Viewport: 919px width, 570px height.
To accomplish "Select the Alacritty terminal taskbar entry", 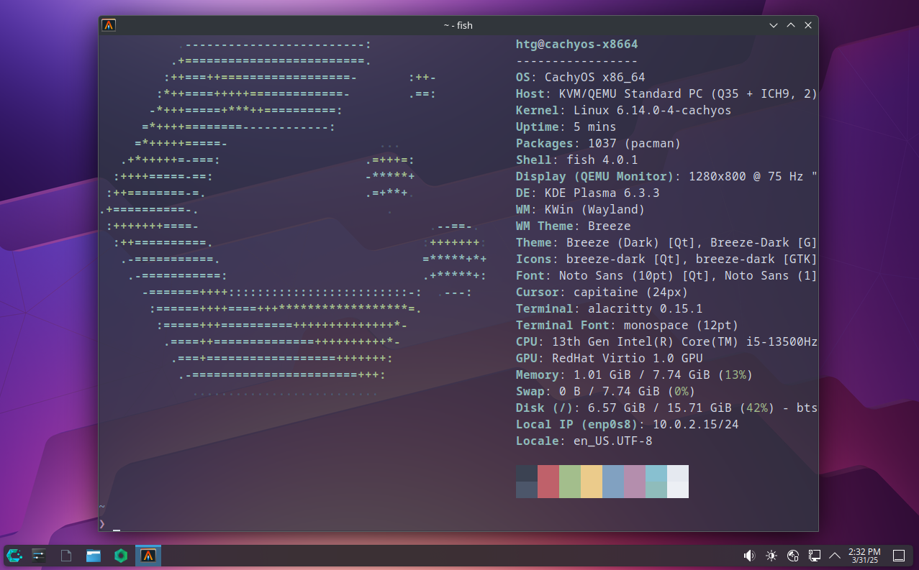I will (x=148, y=555).
